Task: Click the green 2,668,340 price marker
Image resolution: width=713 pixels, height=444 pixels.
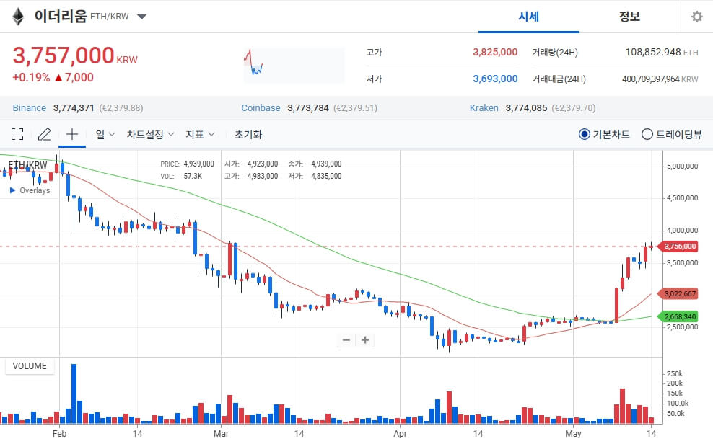Action: pos(679,316)
